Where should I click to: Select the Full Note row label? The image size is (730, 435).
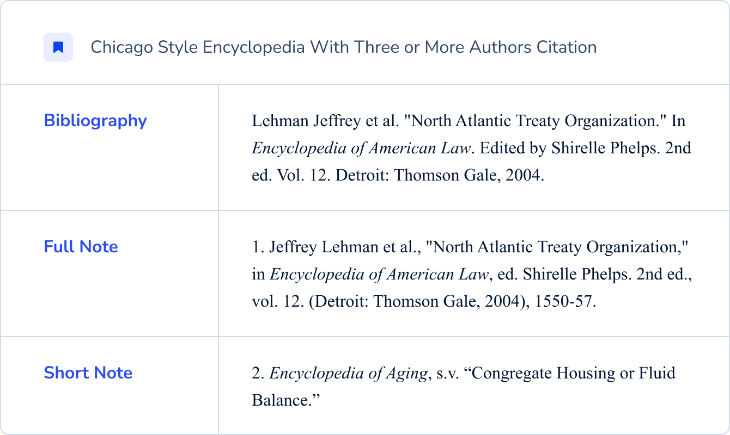[81, 247]
